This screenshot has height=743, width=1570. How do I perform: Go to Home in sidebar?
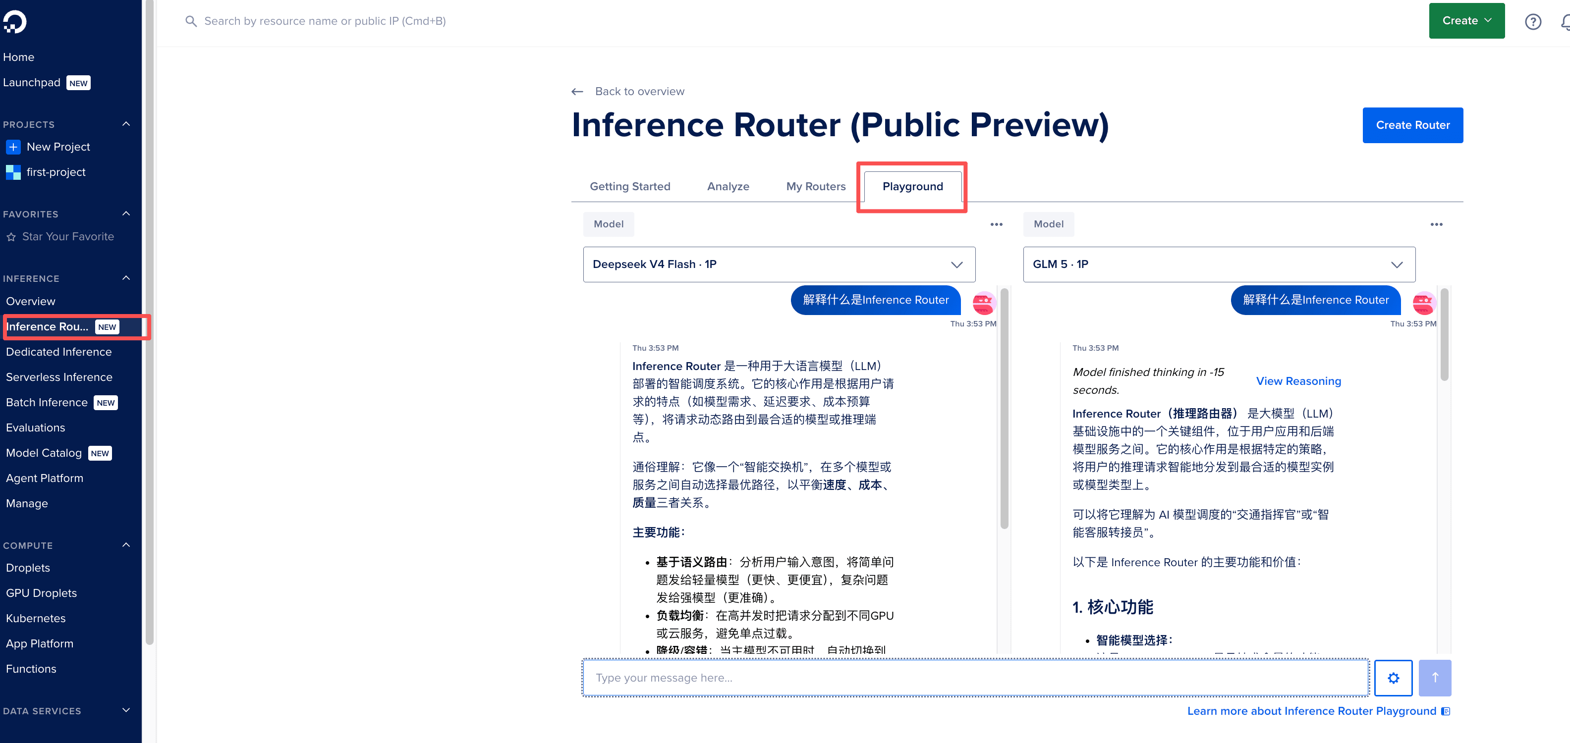click(x=18, y=57)
